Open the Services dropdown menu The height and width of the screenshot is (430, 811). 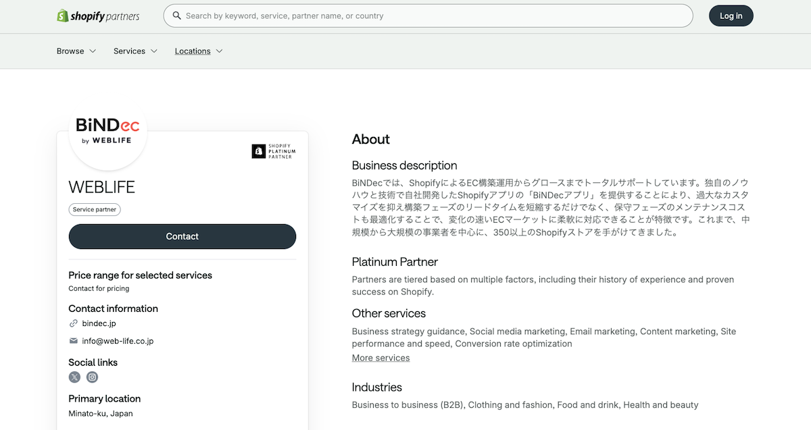tap(135, 51)
